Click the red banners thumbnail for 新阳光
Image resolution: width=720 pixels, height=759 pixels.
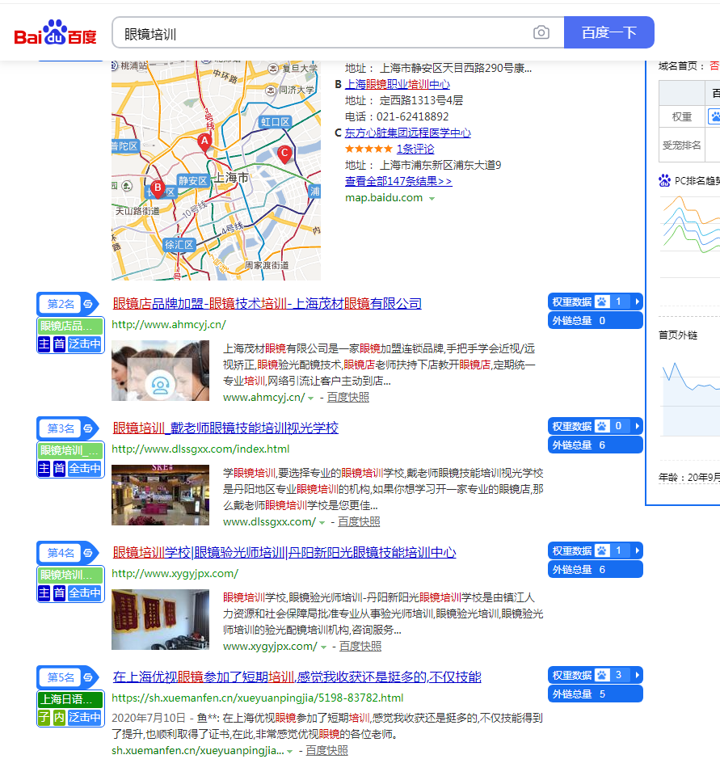tap(160, 619)
